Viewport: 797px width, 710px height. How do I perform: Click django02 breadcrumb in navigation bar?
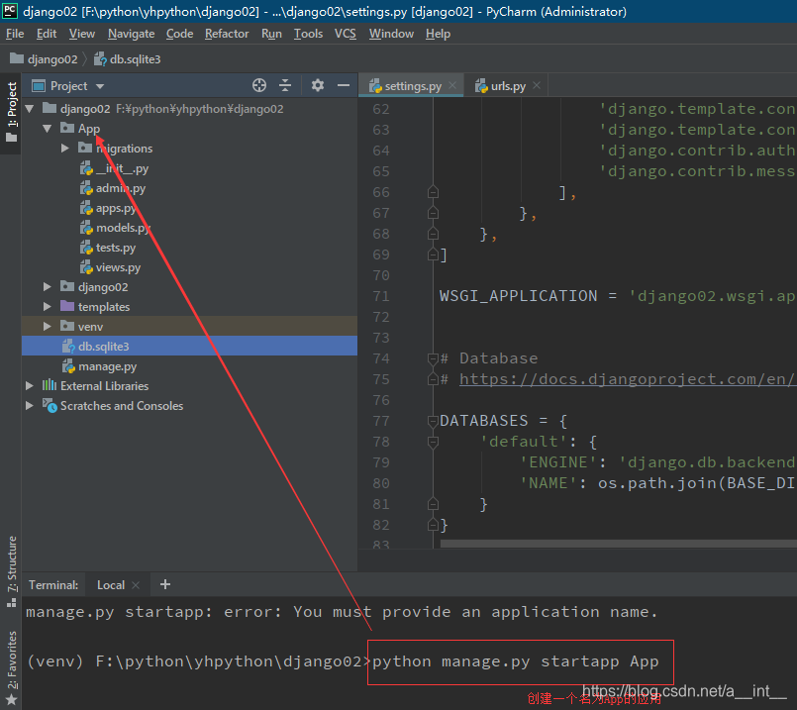tap(45, 59)
